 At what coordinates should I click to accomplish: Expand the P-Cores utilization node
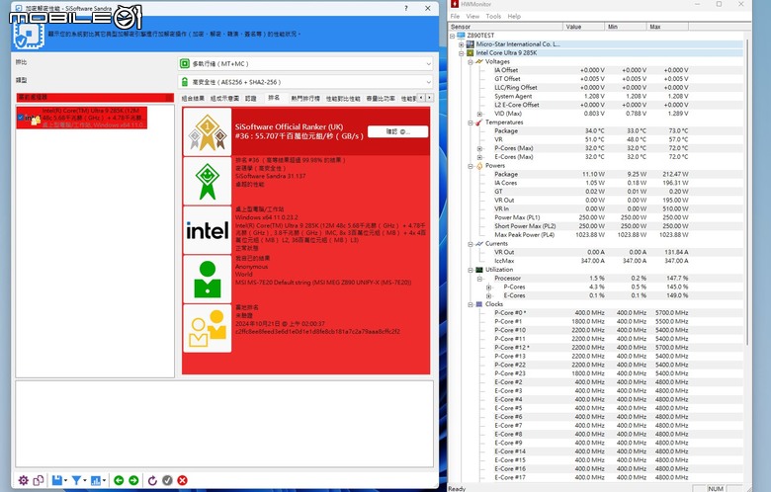pyautogui.click(x=488, y=287)
